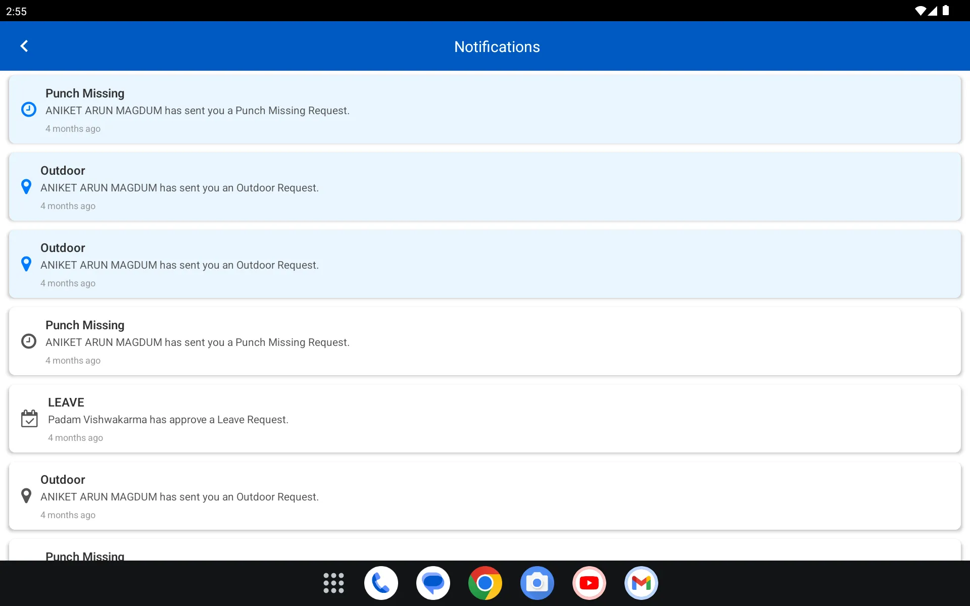Open the Camera app from dock
Image resolution: width=970 pixels, height=606 pixels.
pos(537,583)
